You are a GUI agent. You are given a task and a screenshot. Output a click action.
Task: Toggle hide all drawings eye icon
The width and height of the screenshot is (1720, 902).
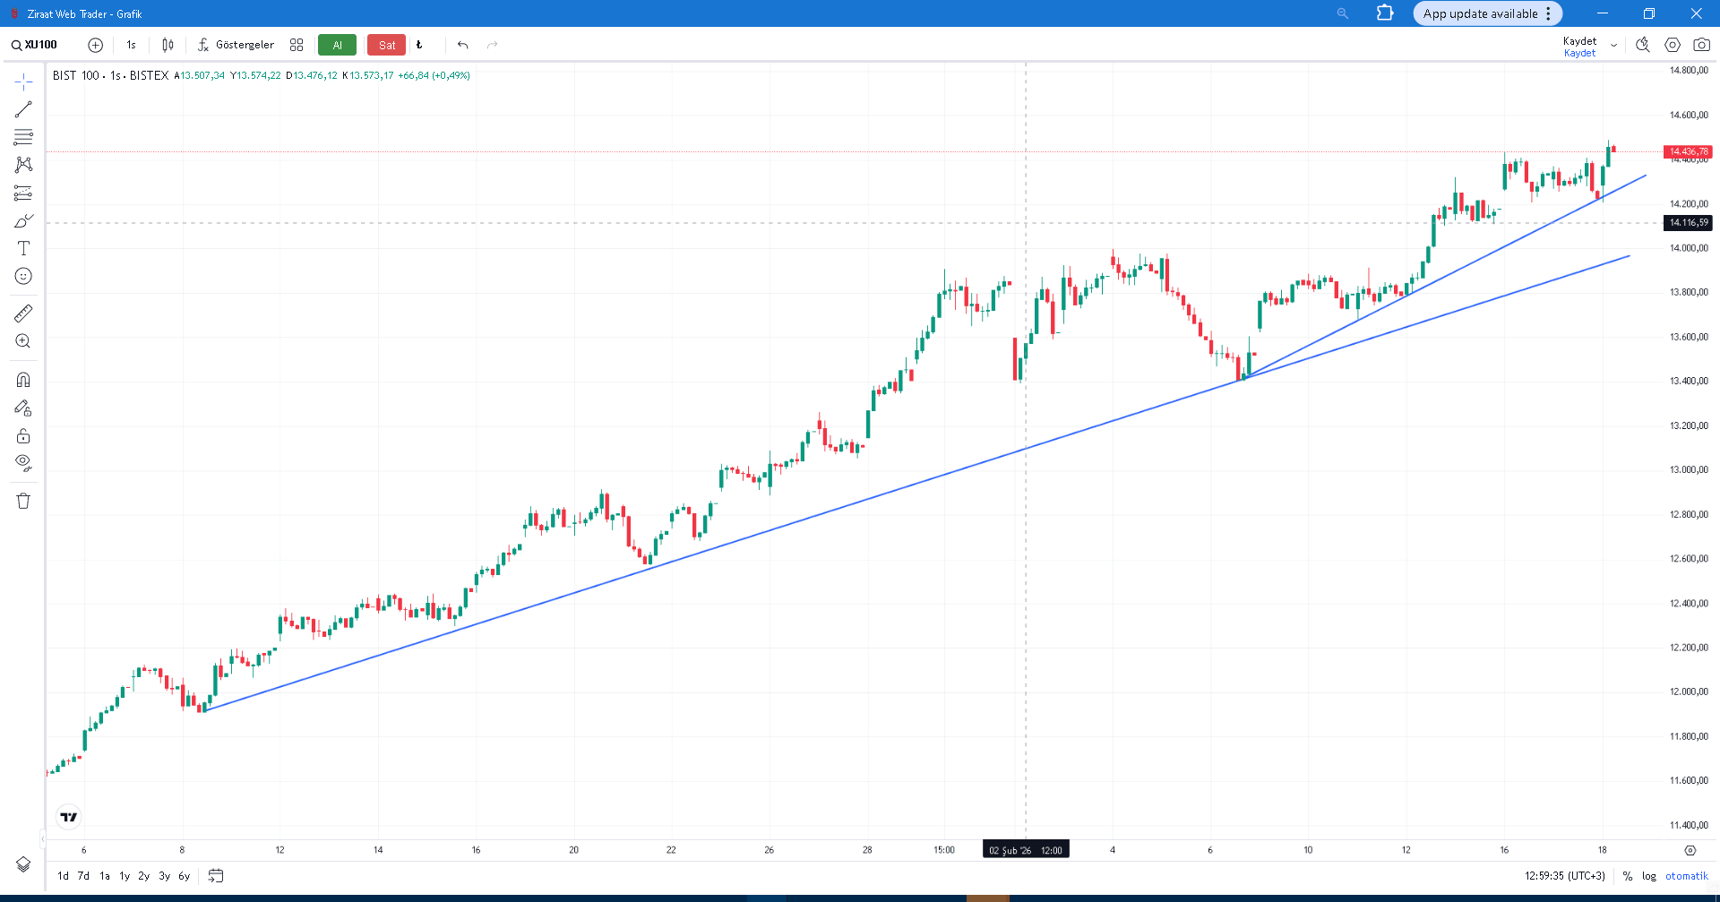tap(23, 462)
